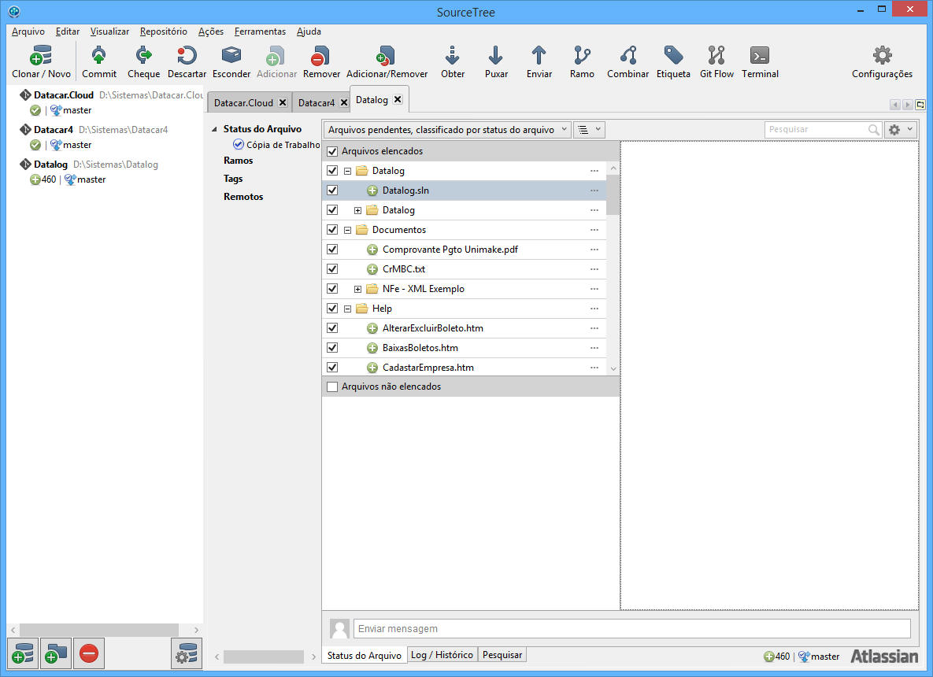The width and height of the screenshot is (933, 677).
Task: Merge using the Combinar icon
Action: [628, 55]
